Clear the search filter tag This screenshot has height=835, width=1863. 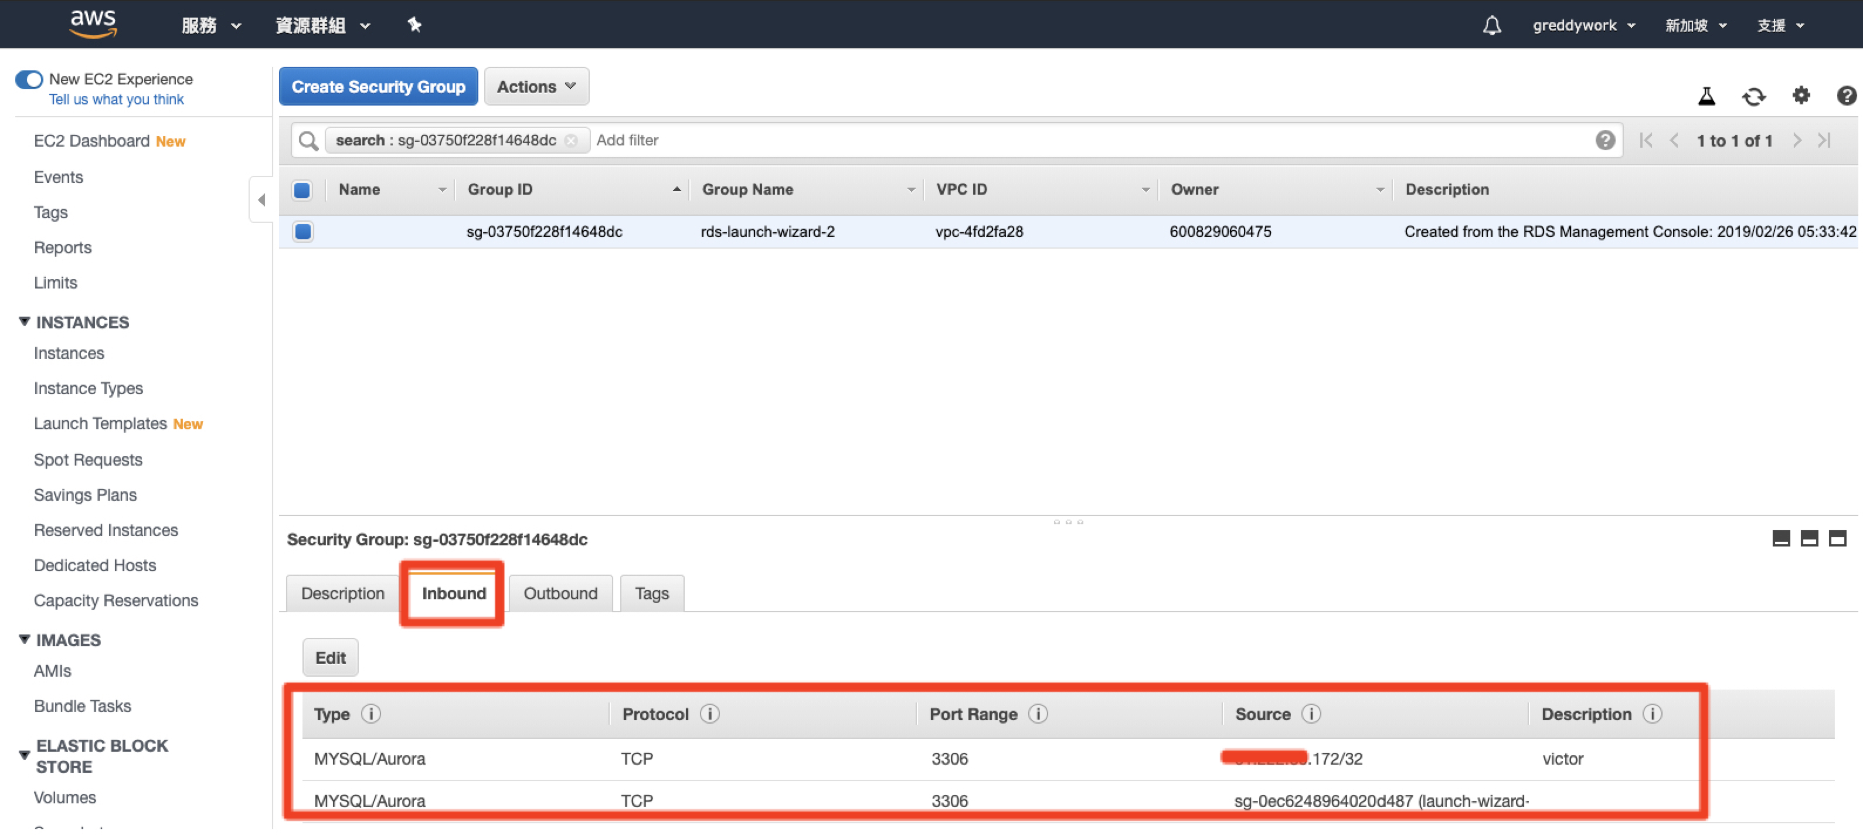(572, 140)
